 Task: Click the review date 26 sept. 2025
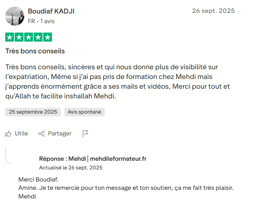pos(213,11)
